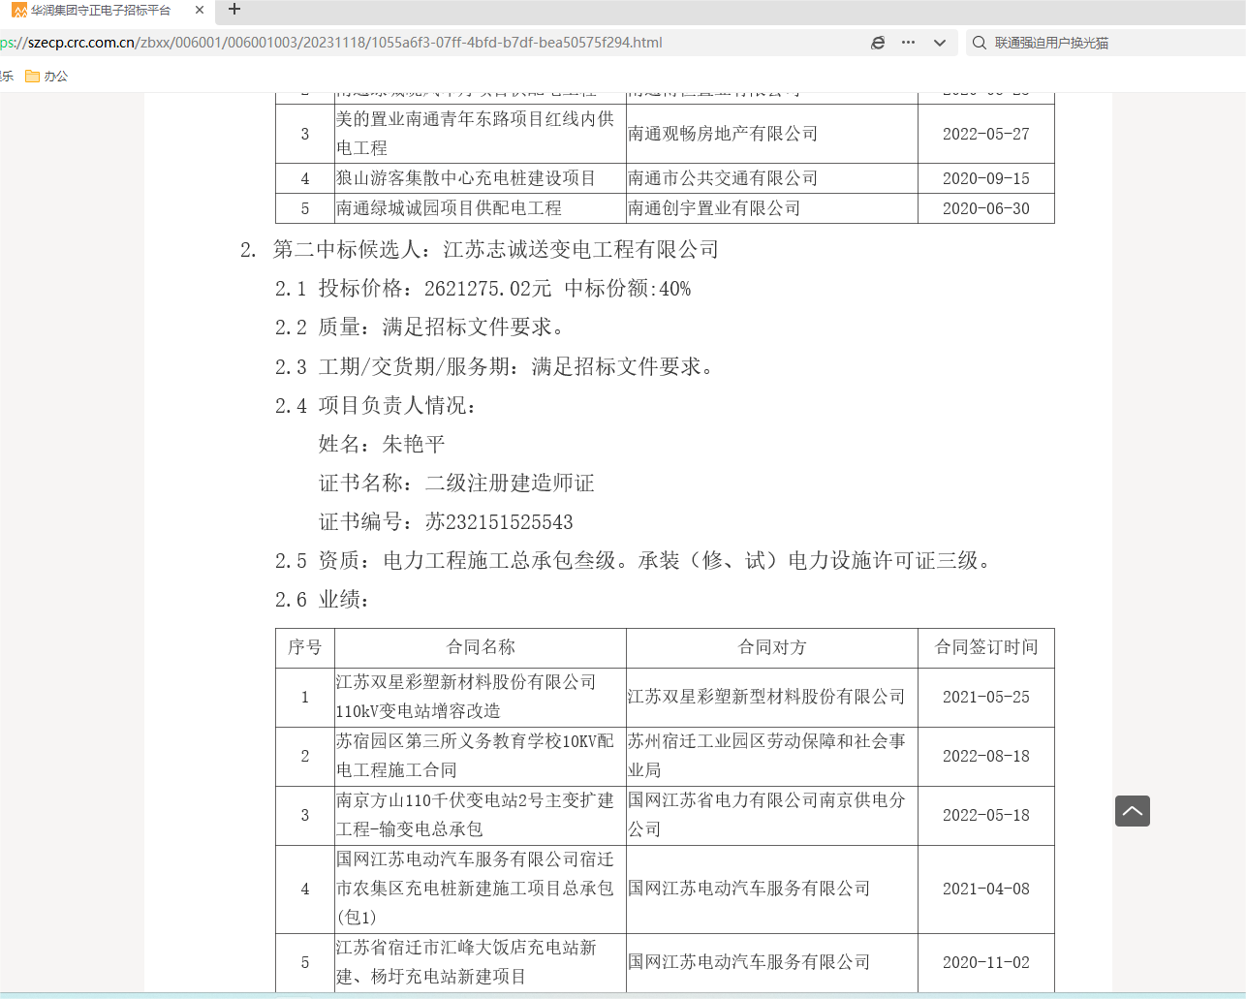Close the 华润集团守正电子招标平台 tab
The width and height of the screenshot is (1246, 999).
point(200,11)
